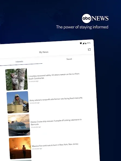The image size is (121, 161).
Task: Click The power of staying informed tagline
Action: (82, 27)
